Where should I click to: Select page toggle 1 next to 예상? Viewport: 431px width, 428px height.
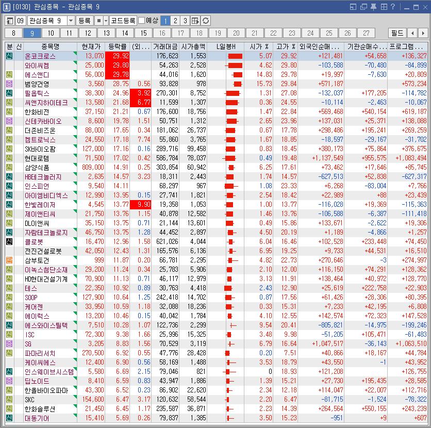point(165,21)
